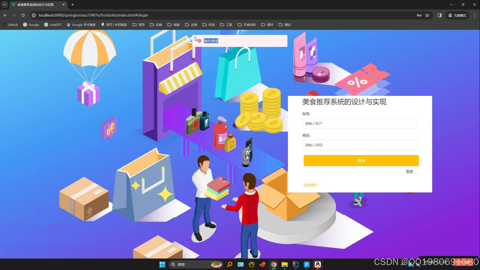The height and width of the screenshot is (270, 480).
Task: Bookmark this page with the star icon
Action: tap(427, 15)
